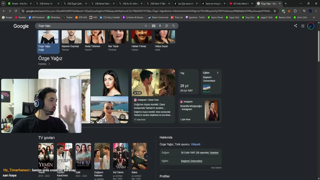The image size is (320, 180).
Task: Switch to the Stream - Kick tab
Action: [20, 3]
